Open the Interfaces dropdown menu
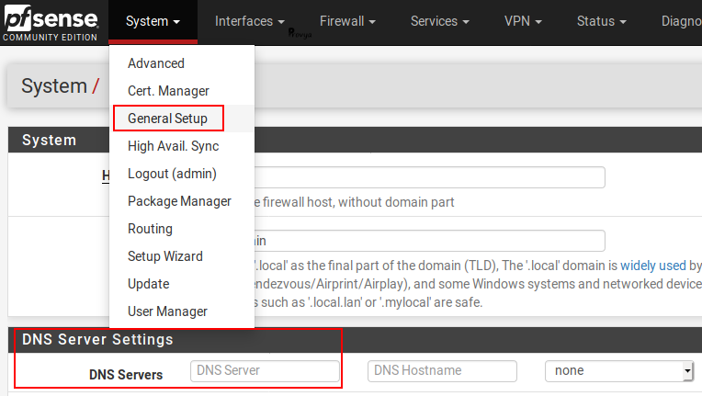Screen dimensions: 702x396 pos(249,21)
